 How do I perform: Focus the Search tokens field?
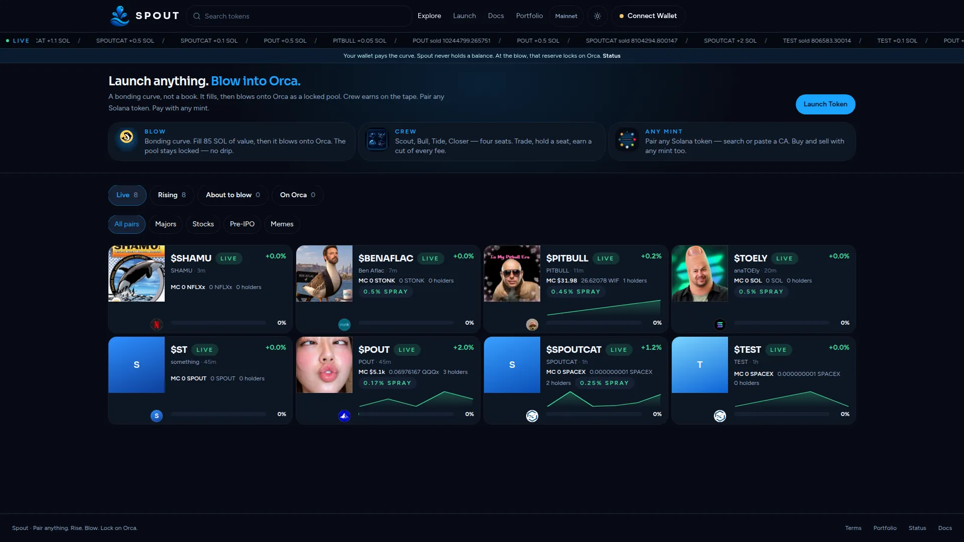click(x=299, y=16)
